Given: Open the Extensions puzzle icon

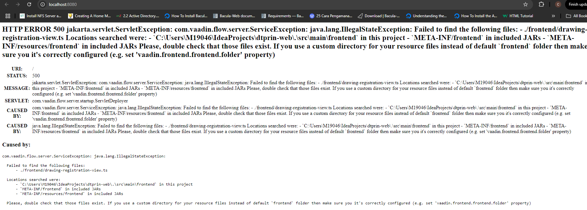Looking at the screenshot, I should tap(541, 4).
